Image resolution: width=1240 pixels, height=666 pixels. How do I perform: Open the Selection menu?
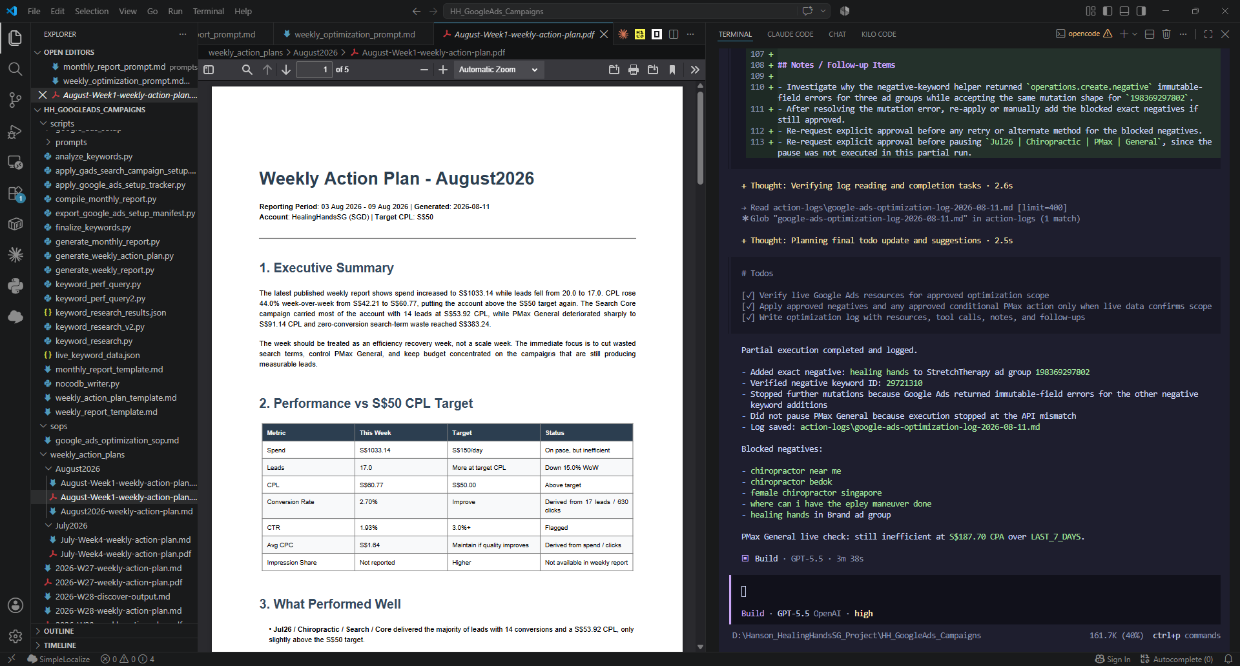click(x=92, y=11)
